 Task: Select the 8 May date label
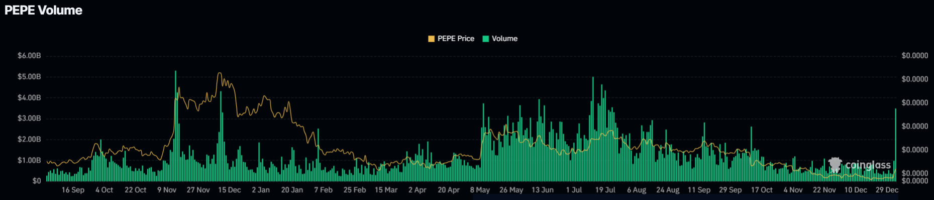480,190
